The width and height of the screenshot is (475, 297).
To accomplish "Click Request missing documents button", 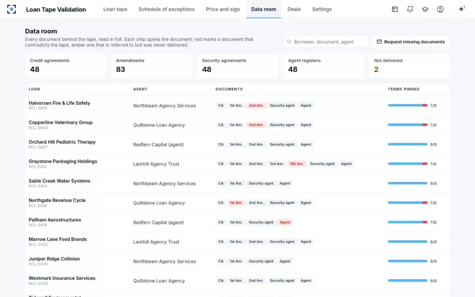I will [x=410, y=42].
